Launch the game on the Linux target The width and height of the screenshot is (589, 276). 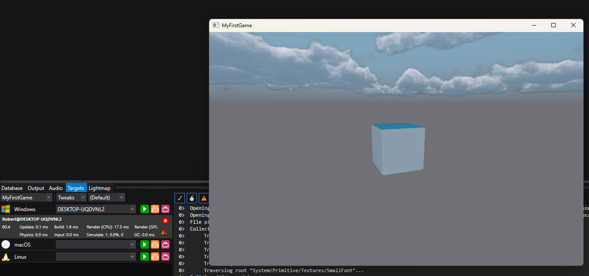(144, 257)
